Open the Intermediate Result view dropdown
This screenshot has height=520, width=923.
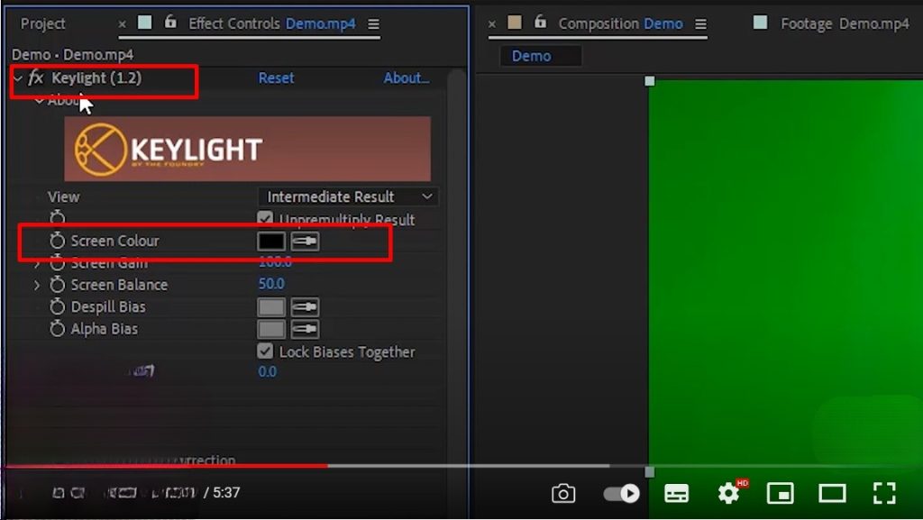click(x=347, y=196)
